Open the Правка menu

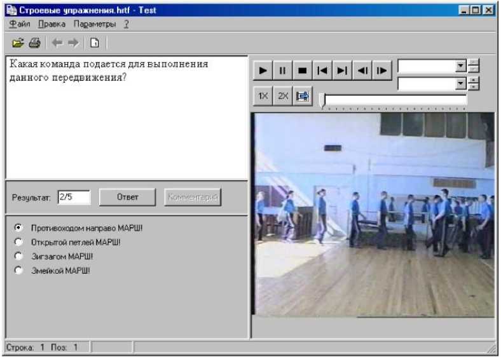pyautogui.click(x=51, y=24)
